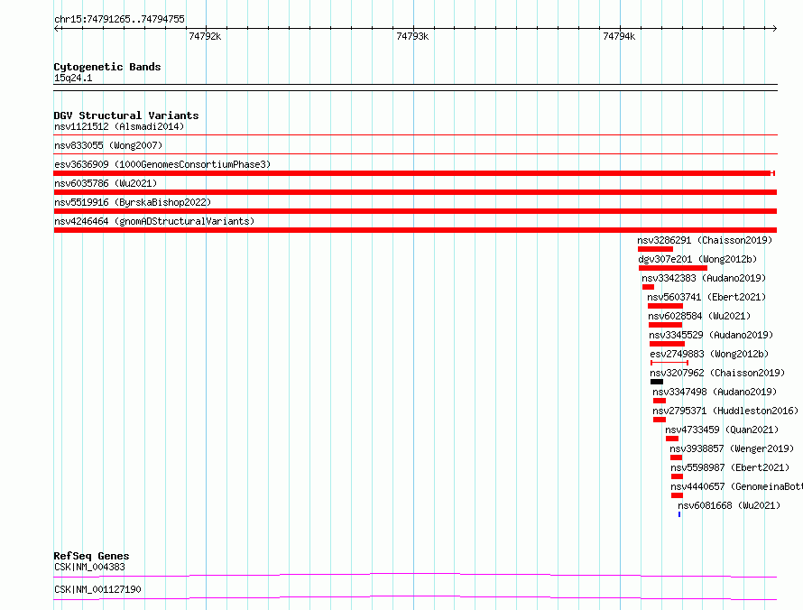The height and width of the screenshot is (610, 803).
Task: Click the black bar under nsv3207962
Action: pyautogui.click(x=657, y=382)
